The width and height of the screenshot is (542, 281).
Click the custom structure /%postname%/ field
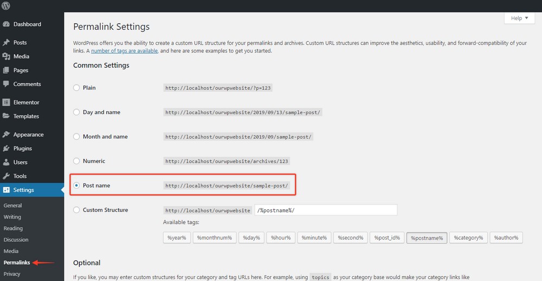click(x=326, y=210)
